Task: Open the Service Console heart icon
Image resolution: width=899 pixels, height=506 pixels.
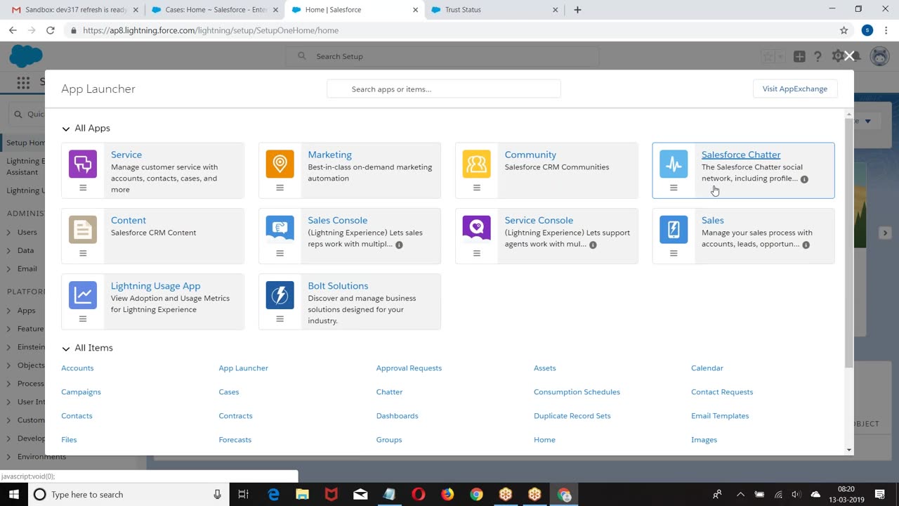Action: coord(476,230)
